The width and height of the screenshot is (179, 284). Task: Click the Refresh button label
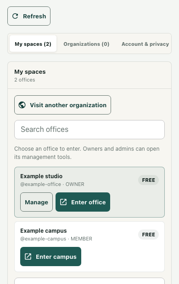tap(34, 16)
